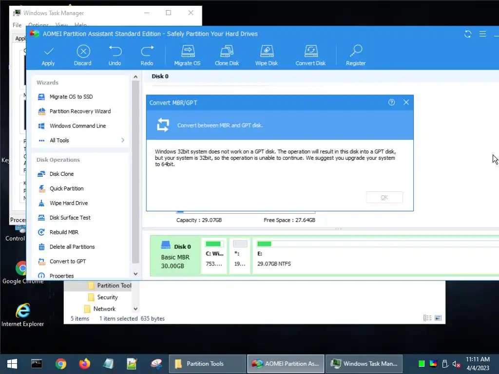Open Register key icon
The height and width of the screenshot is (374, 499).
[356, 56]
